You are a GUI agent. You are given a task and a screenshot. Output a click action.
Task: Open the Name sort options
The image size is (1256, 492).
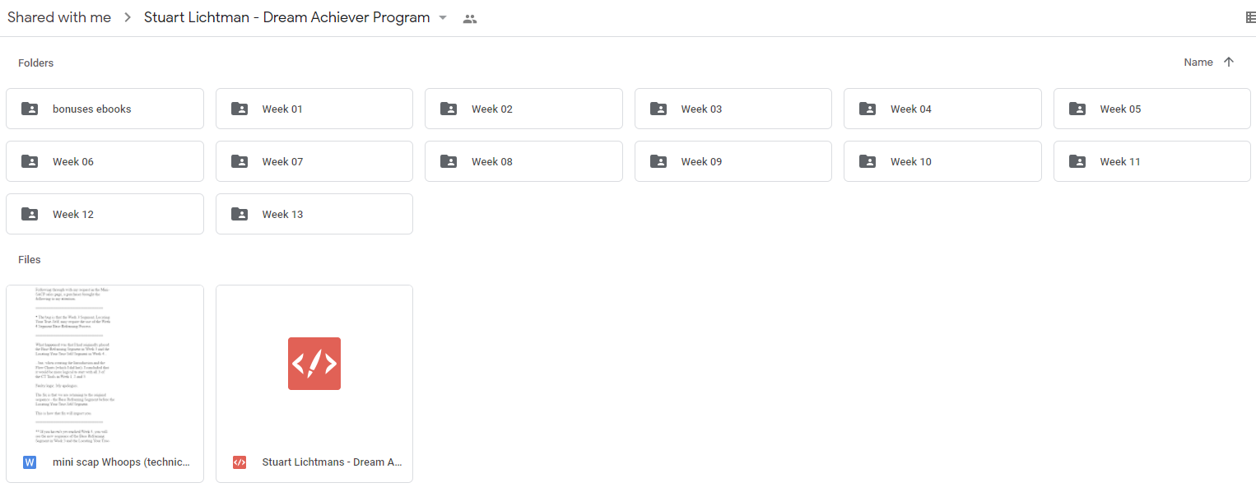click(1198, 62)
